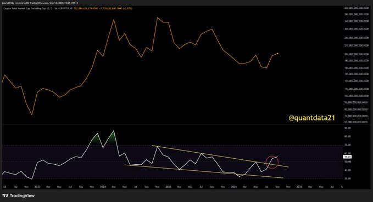Click the 160,000,000,000 price axis label
The height and width of the screenshot is (202, 373).
pyautogui.click(x=357, y=68)
